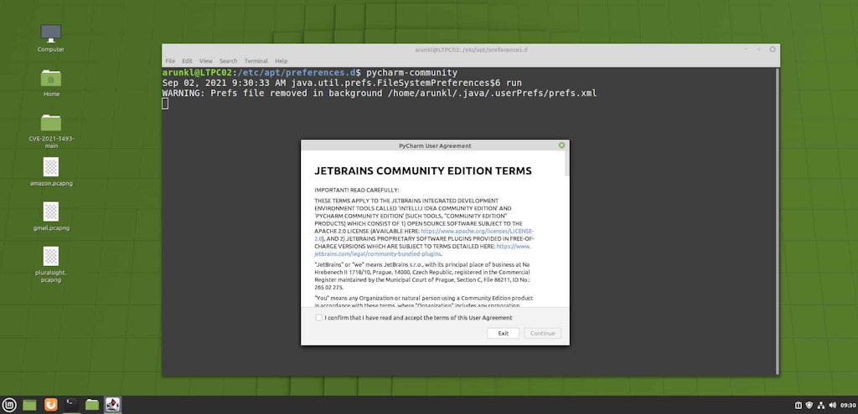The width and height of the screenshot is (858, 414).
Task: Click the 'WARNING: Prefs file removed' line
Action: coord(380,94)
